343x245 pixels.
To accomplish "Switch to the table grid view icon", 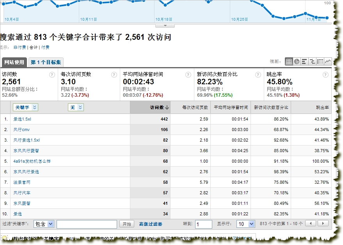I will [289, 62].
